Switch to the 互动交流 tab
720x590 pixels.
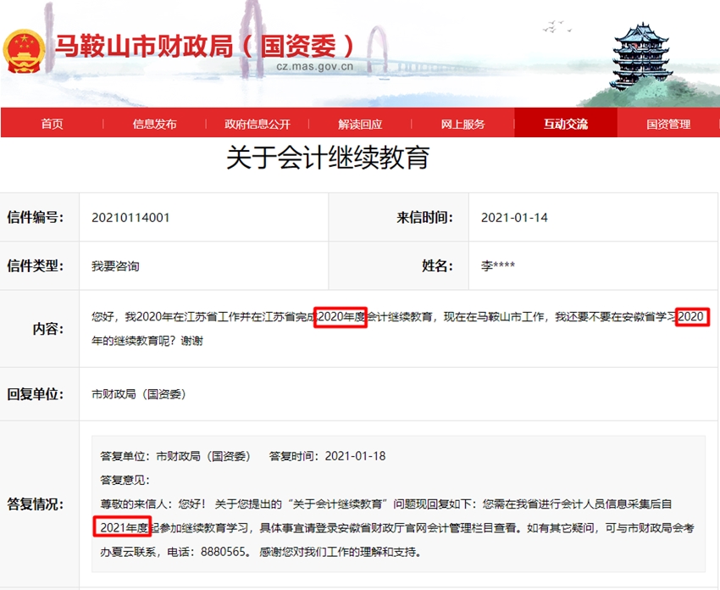pyautogui.click(x=566, y=123)
